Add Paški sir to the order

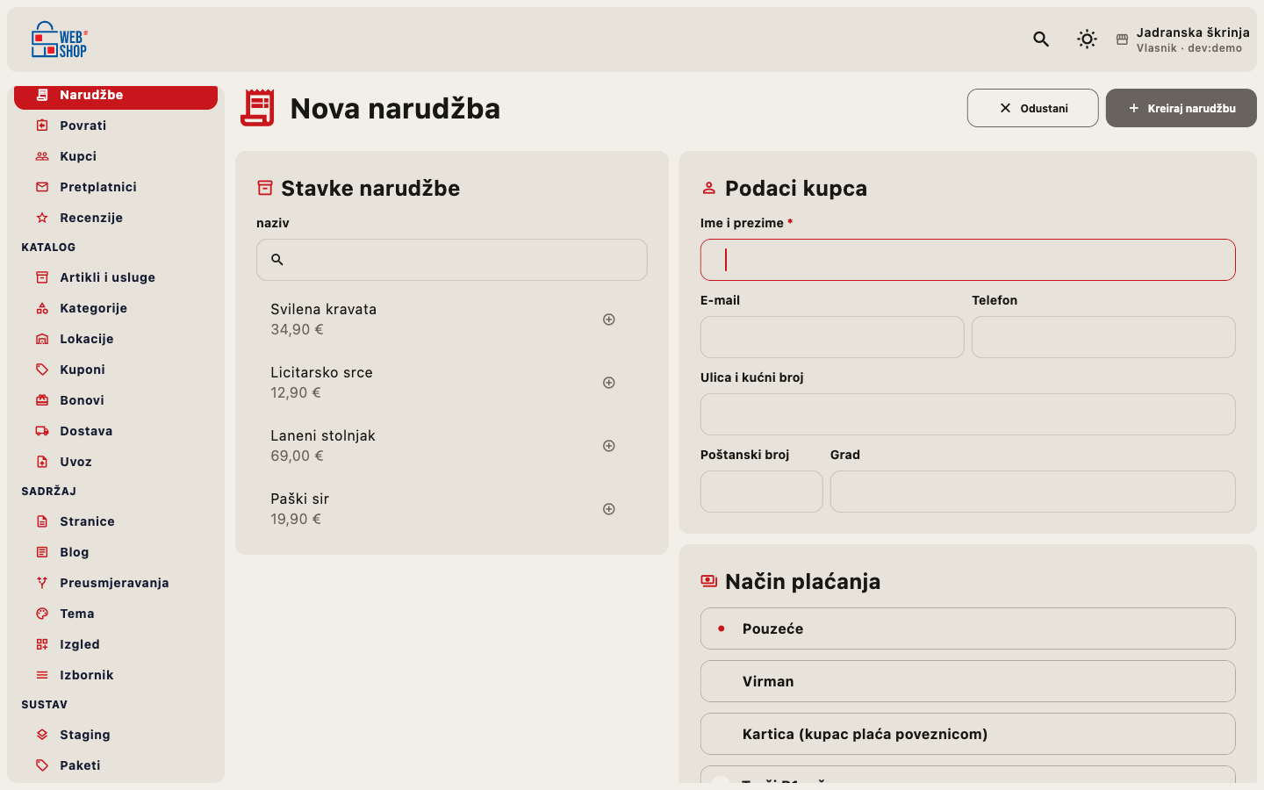[x=609, y=509]
